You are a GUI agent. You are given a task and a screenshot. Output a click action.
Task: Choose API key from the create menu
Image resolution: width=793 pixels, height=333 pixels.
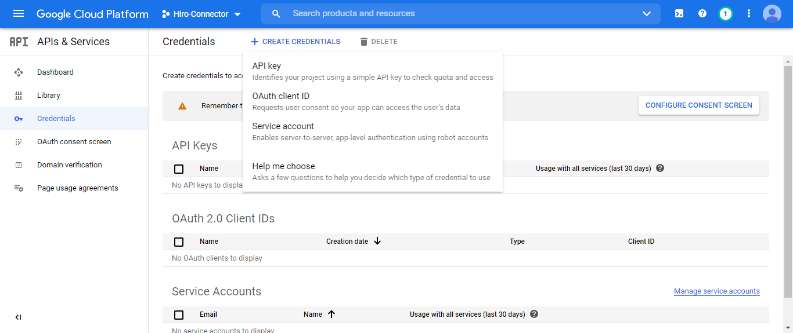(x=373, y=71)
